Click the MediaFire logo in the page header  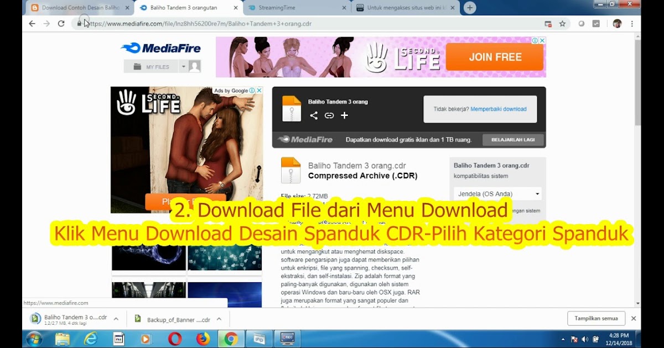pyautogui.click(x=161, y=48)
